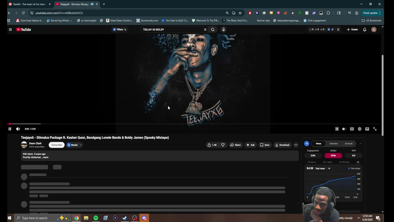Open the yt downloader bookmark
The image size is (394, 222).
[x=86, y=21]
